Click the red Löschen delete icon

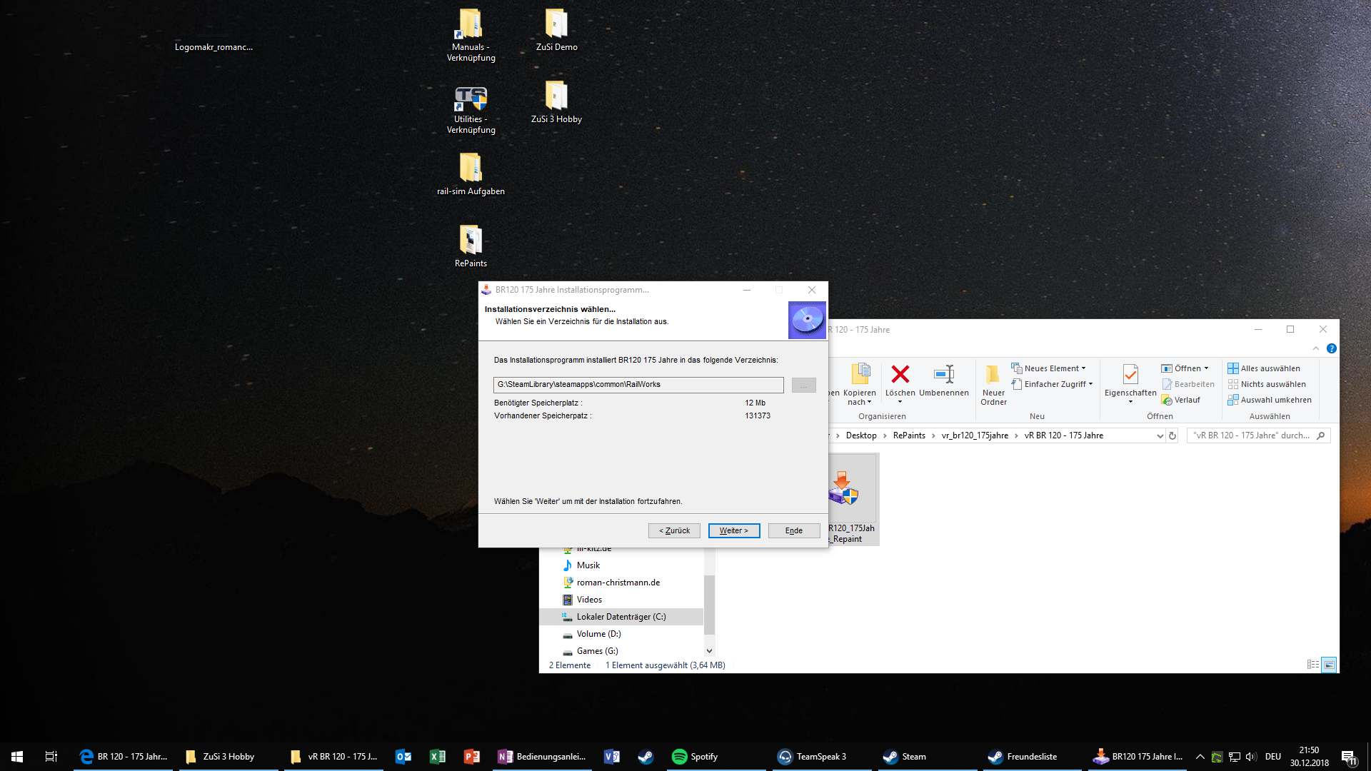900,374
